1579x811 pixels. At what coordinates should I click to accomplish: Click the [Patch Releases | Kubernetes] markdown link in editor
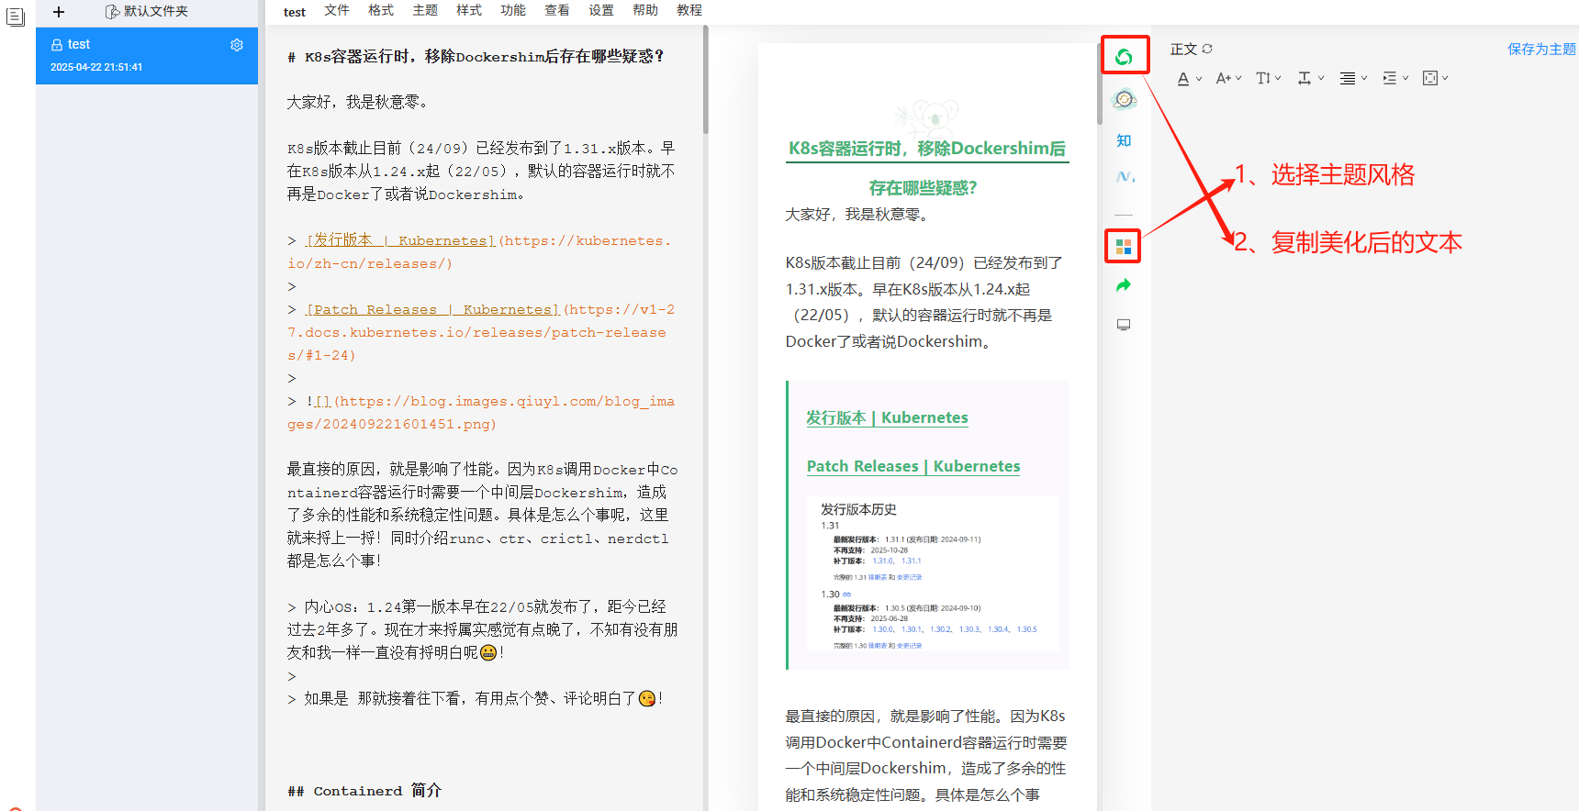(x=431, y=309)
